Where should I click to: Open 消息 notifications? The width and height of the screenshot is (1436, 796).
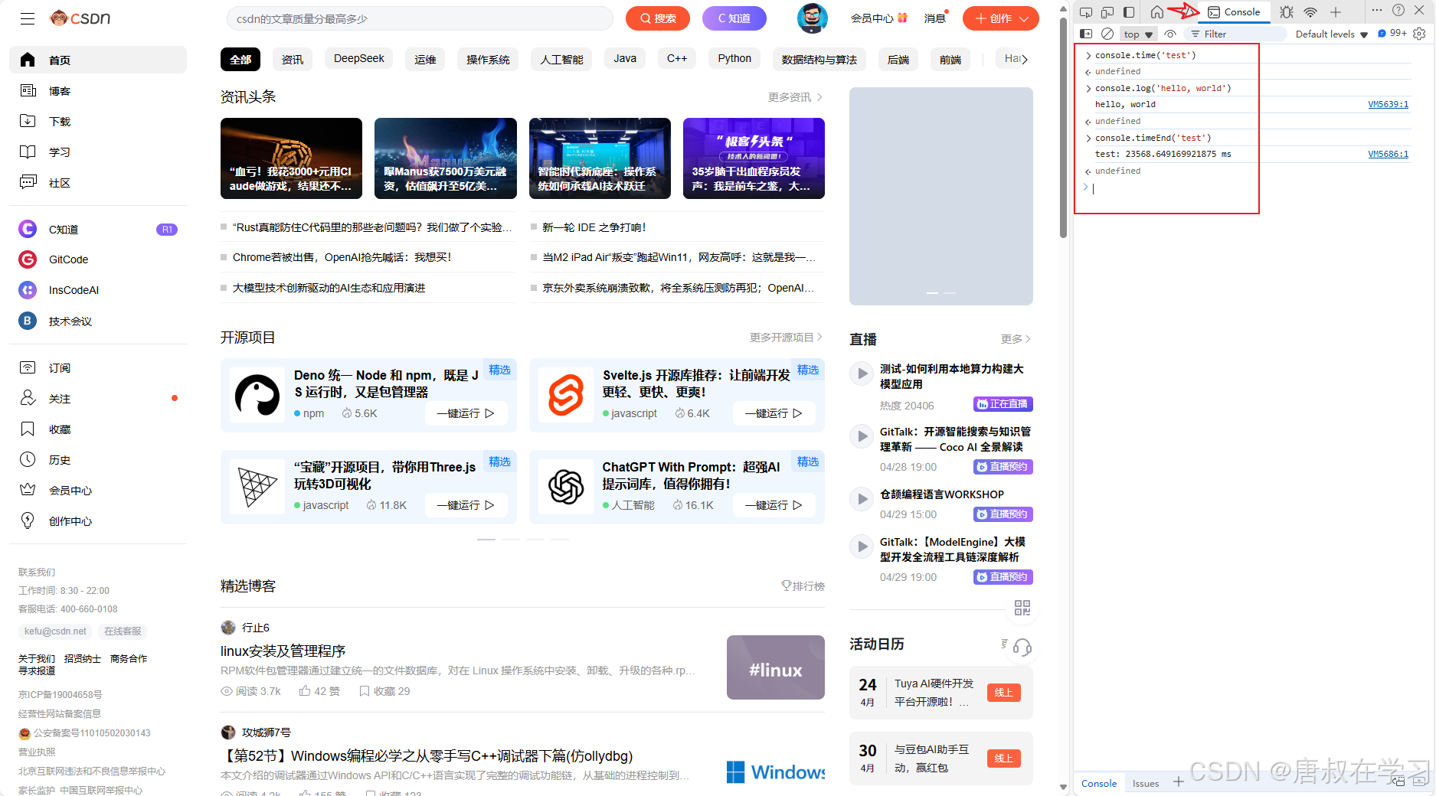(x=935, y=18)
